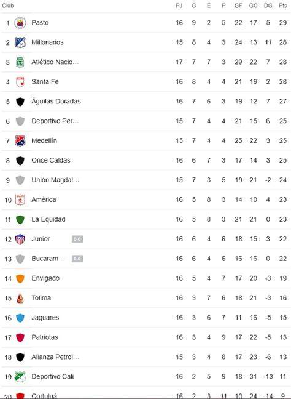Screen dimensions: 291x399
Task: Select the Pts column header
Action: [283, 6]
